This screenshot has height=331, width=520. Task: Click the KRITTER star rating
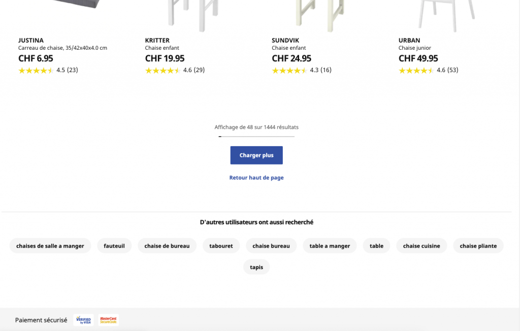163,71
